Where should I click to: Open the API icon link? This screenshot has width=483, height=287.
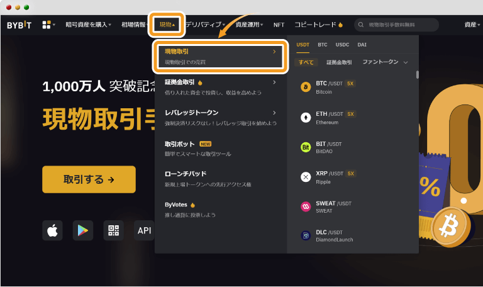pos(144,230)
